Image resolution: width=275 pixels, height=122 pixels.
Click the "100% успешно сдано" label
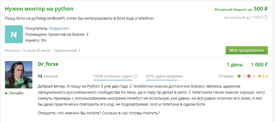(x=113, y=76)
